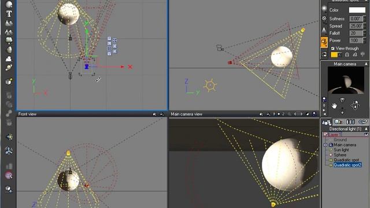Click the pan hand icon under camera preview
This screenshot has height=208, width=370.
[334, 106]
